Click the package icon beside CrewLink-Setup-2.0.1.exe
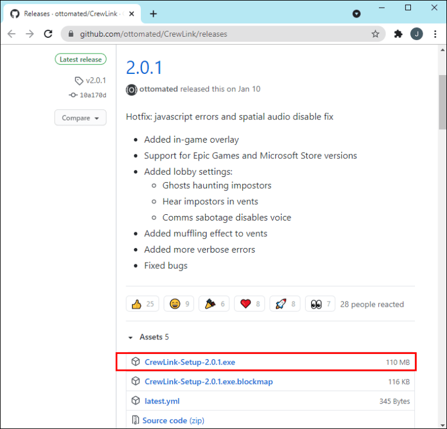 136,361
